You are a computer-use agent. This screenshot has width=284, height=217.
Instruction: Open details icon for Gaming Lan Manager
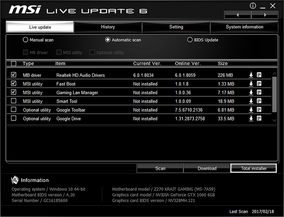259,92
